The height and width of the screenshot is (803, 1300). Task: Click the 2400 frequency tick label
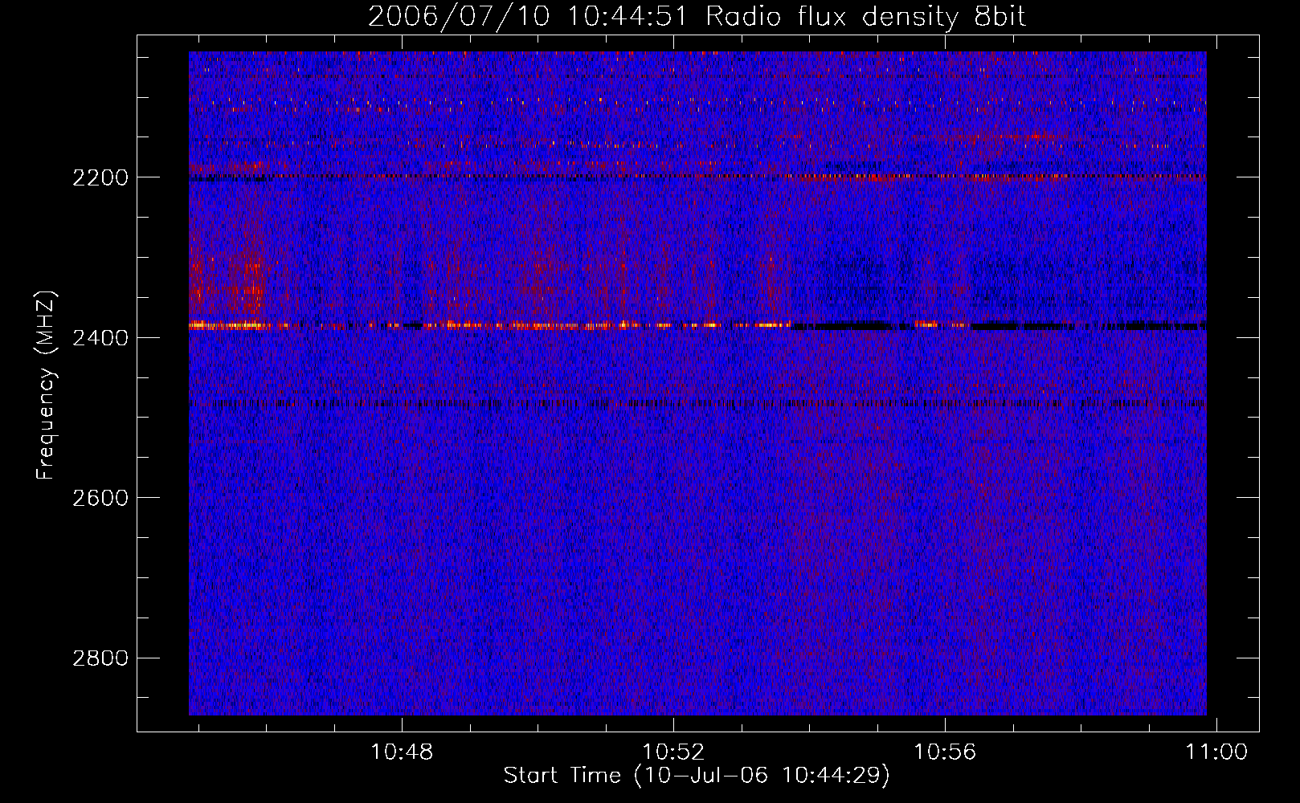coord(100,338)
